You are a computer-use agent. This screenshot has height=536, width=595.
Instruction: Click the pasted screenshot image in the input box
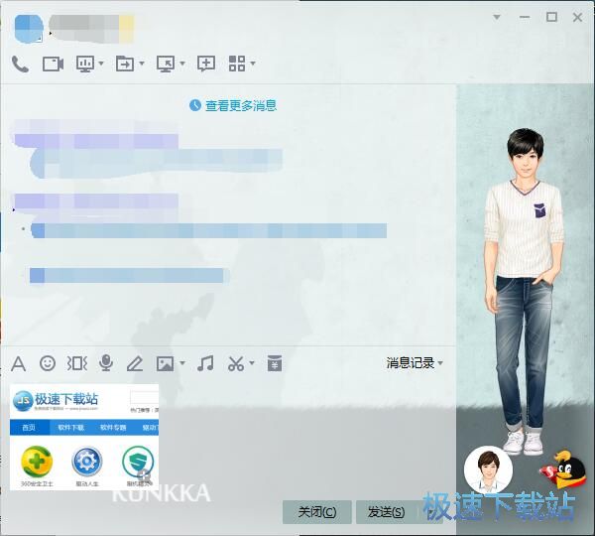pyautogui.click(x=84, y=437)
